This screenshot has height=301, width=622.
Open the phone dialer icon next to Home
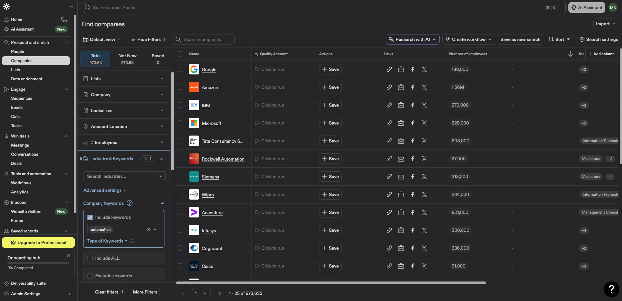64,20
